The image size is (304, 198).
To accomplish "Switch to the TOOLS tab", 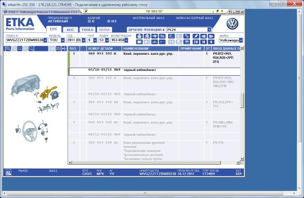I will [87, 30].
